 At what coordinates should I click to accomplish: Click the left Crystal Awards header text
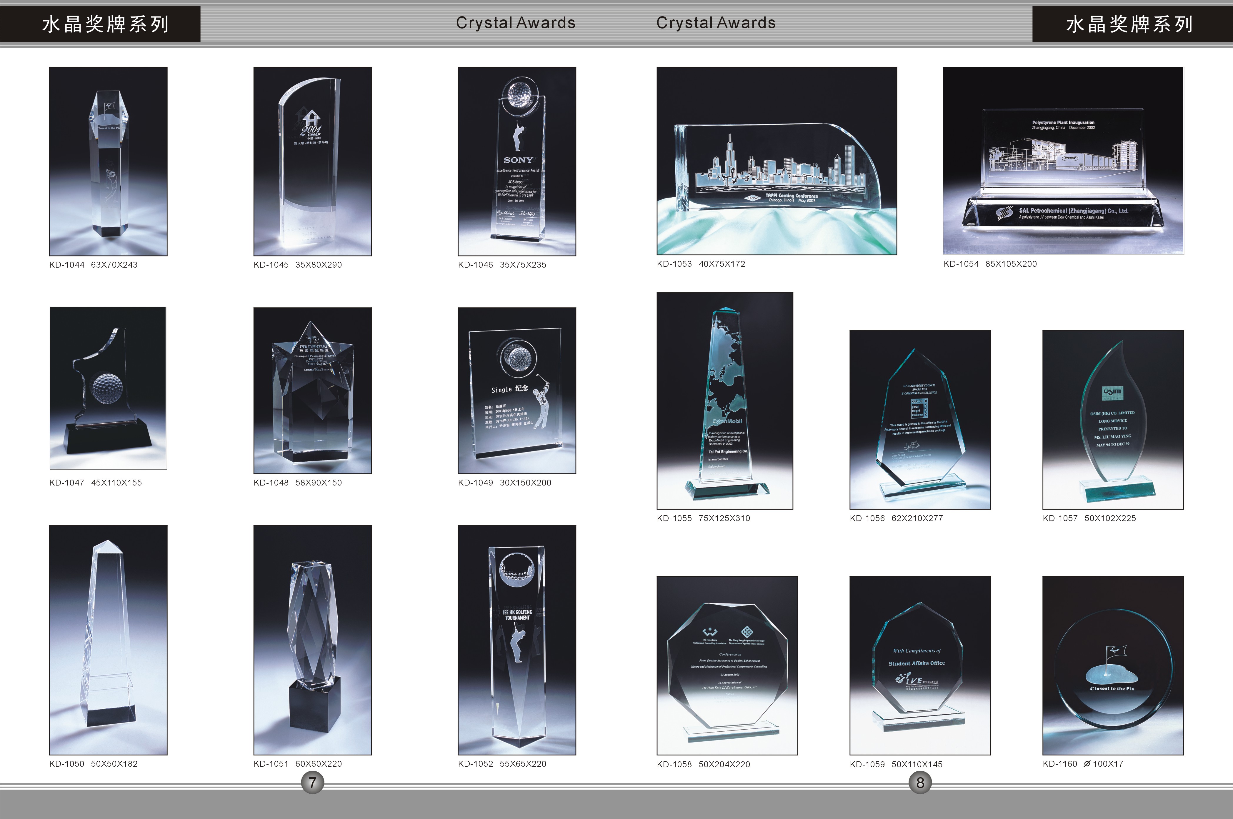(x=515, y=23)
